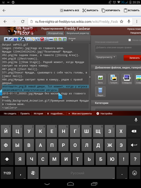The height and width of the screenshot is (188, 141).
Task: Focus the edit summary description field
Action: pyautogui.click(x=118, y=49)
